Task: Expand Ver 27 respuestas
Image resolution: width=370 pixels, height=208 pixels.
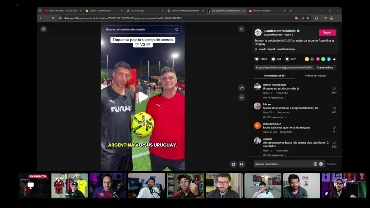Action: point(274,117)
